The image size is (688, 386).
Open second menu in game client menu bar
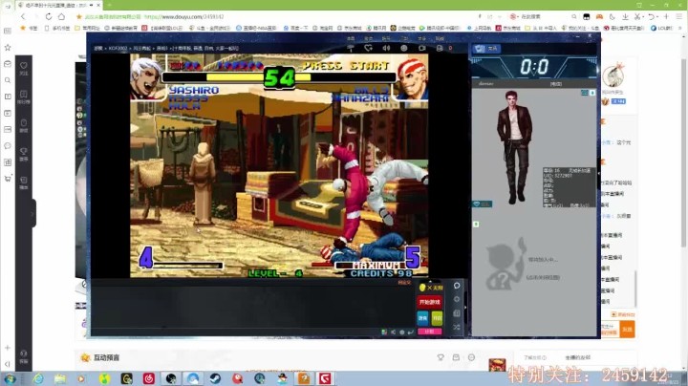click(x=368, y=38)
